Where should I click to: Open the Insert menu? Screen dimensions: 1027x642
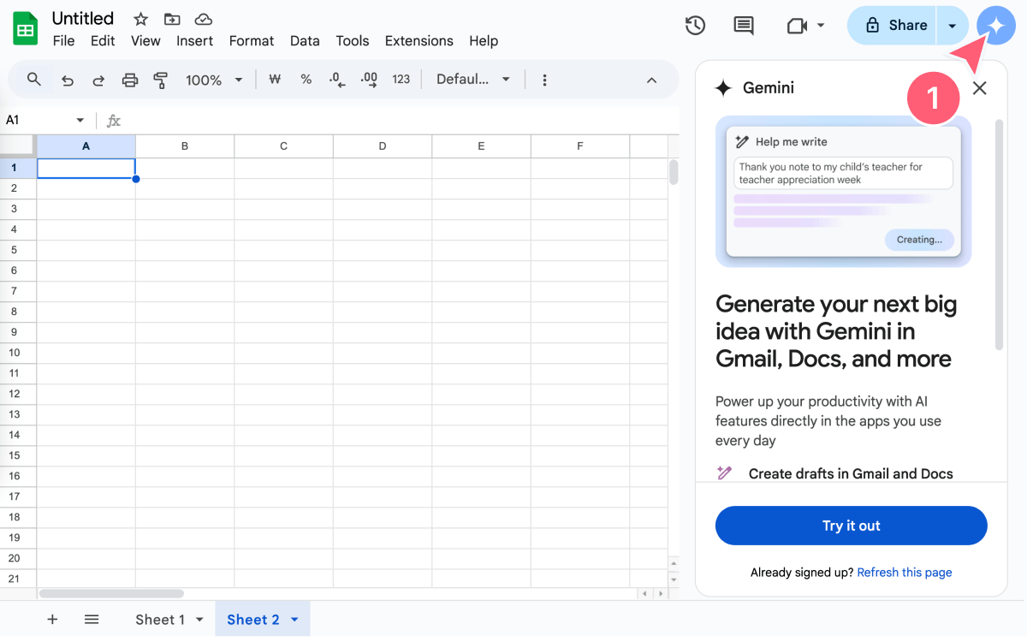(x=194, y=40)
